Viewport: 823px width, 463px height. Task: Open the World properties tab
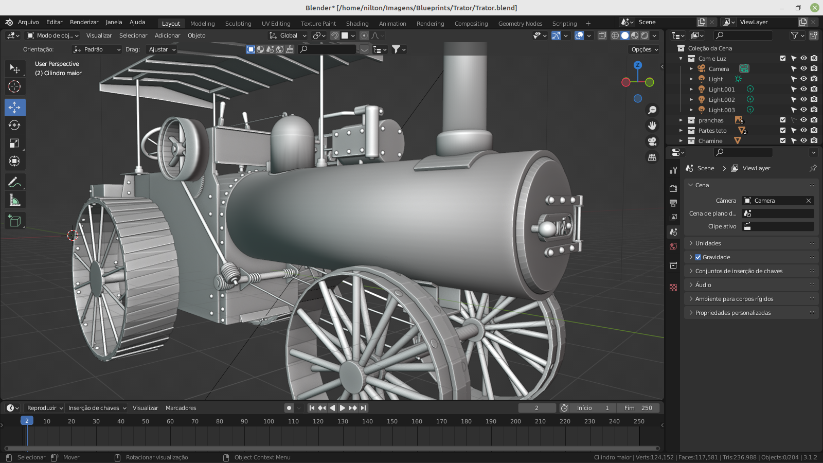673,246
